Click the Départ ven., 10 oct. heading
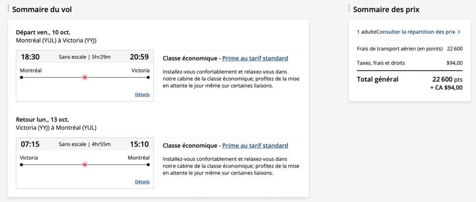Image resolution: width=476 pixels, height=202 pixels. click(42, 33)
